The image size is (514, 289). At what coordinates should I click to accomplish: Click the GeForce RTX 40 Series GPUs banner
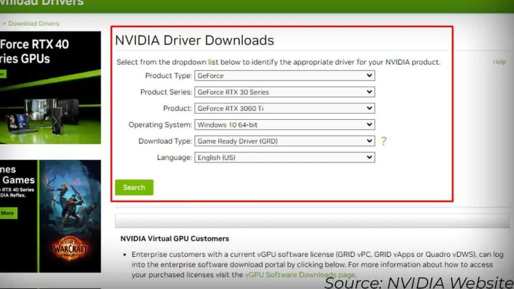pyautogui.click(x=50, y=85)
